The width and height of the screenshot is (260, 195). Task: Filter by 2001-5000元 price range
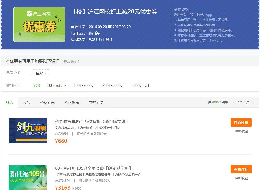coord(113,85)
